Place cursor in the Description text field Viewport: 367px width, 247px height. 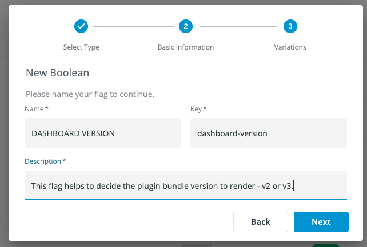(186, 185)
